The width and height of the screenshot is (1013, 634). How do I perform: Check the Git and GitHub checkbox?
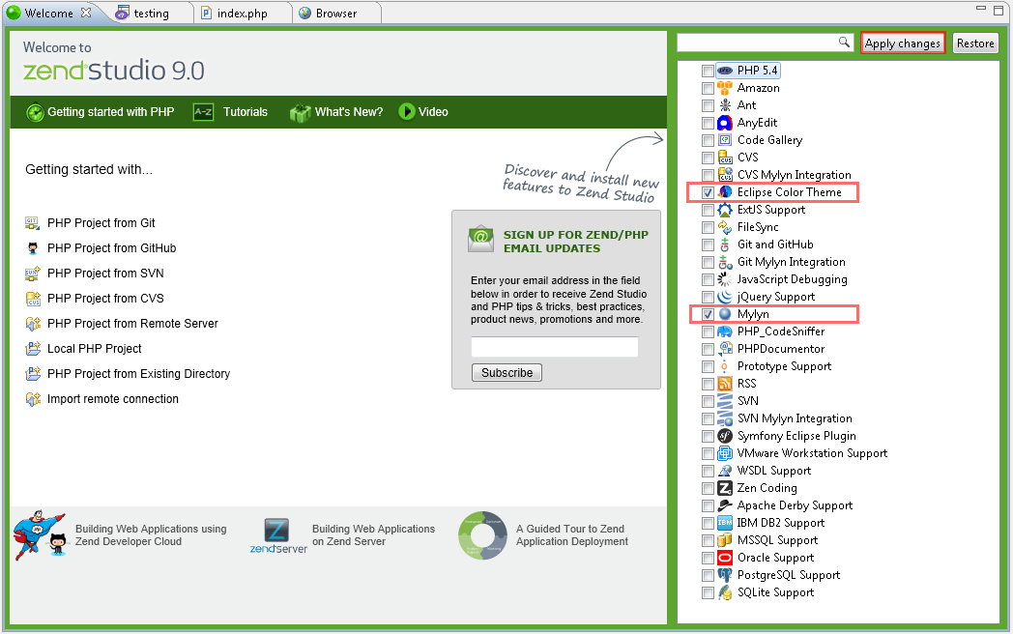(x=709, y=245)
